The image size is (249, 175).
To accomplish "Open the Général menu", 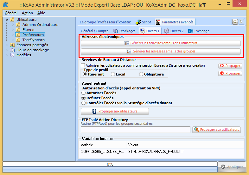I will coord(11,13).
